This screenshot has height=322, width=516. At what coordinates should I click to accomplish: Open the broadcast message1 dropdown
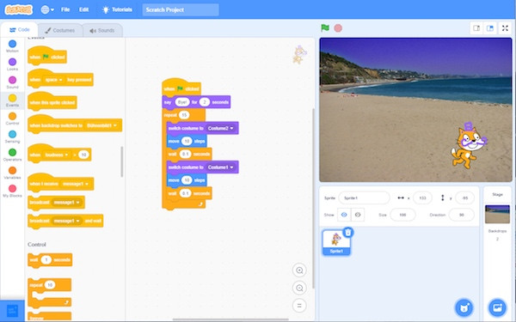66,203
